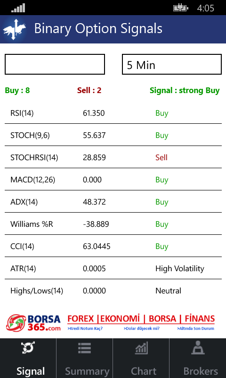Tap the ATR(14) High Volatility row
The height and width of the screenshot is (378, 226).
tap(113, 268)
